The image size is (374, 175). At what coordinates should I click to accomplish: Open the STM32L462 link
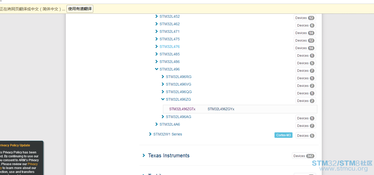[170, 24]
